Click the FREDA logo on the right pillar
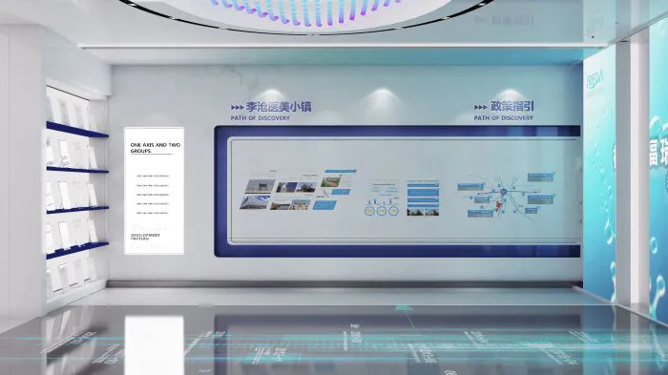 click(595, 80)
